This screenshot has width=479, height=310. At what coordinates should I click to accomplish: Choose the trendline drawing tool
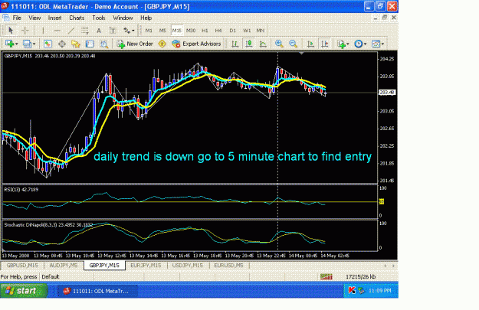[71, 30]
